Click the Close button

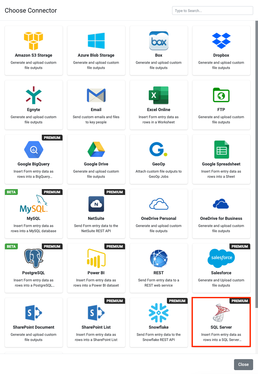pyautogui.click(x=243, y=365)
